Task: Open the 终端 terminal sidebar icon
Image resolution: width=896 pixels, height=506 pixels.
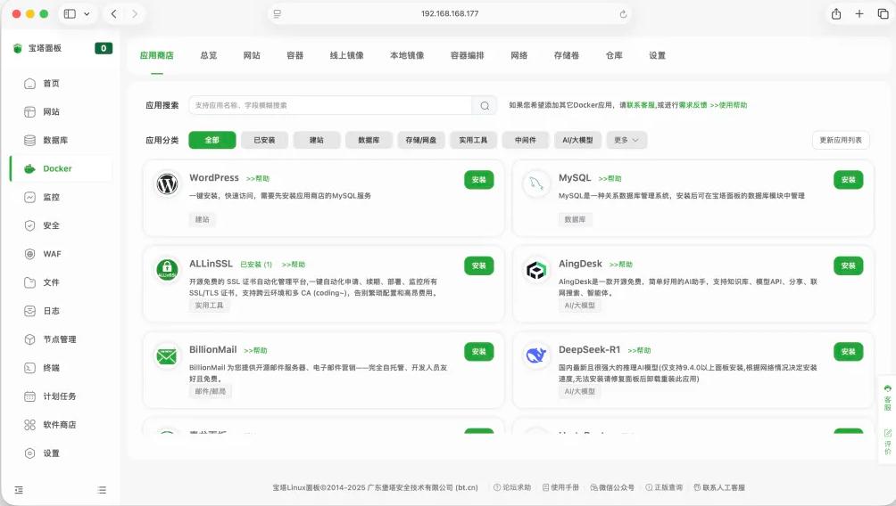Action: tap(29, 368)
